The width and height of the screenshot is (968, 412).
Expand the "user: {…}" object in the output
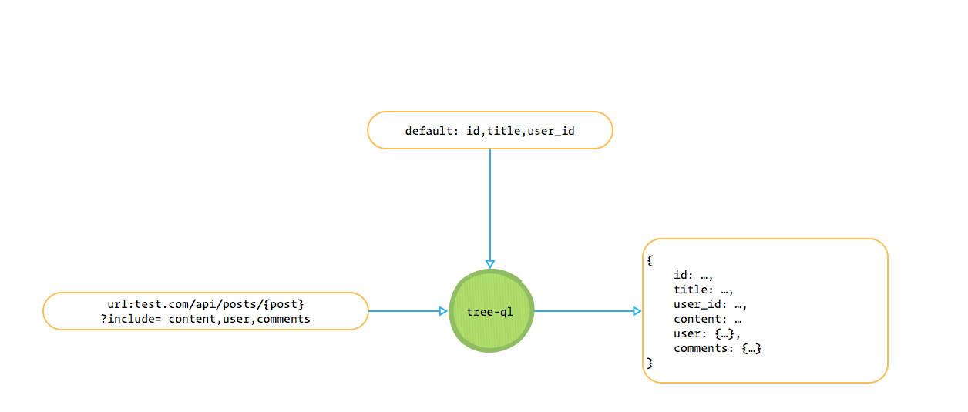click(707, 333)
